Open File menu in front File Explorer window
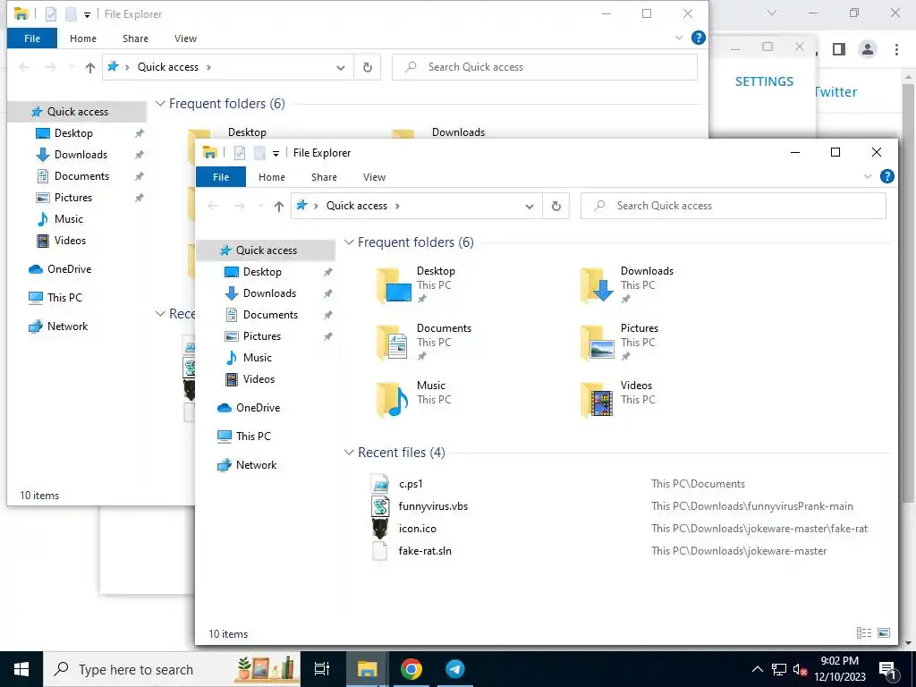This screenshot has height=687, width=916. click(x=221, y=177)
